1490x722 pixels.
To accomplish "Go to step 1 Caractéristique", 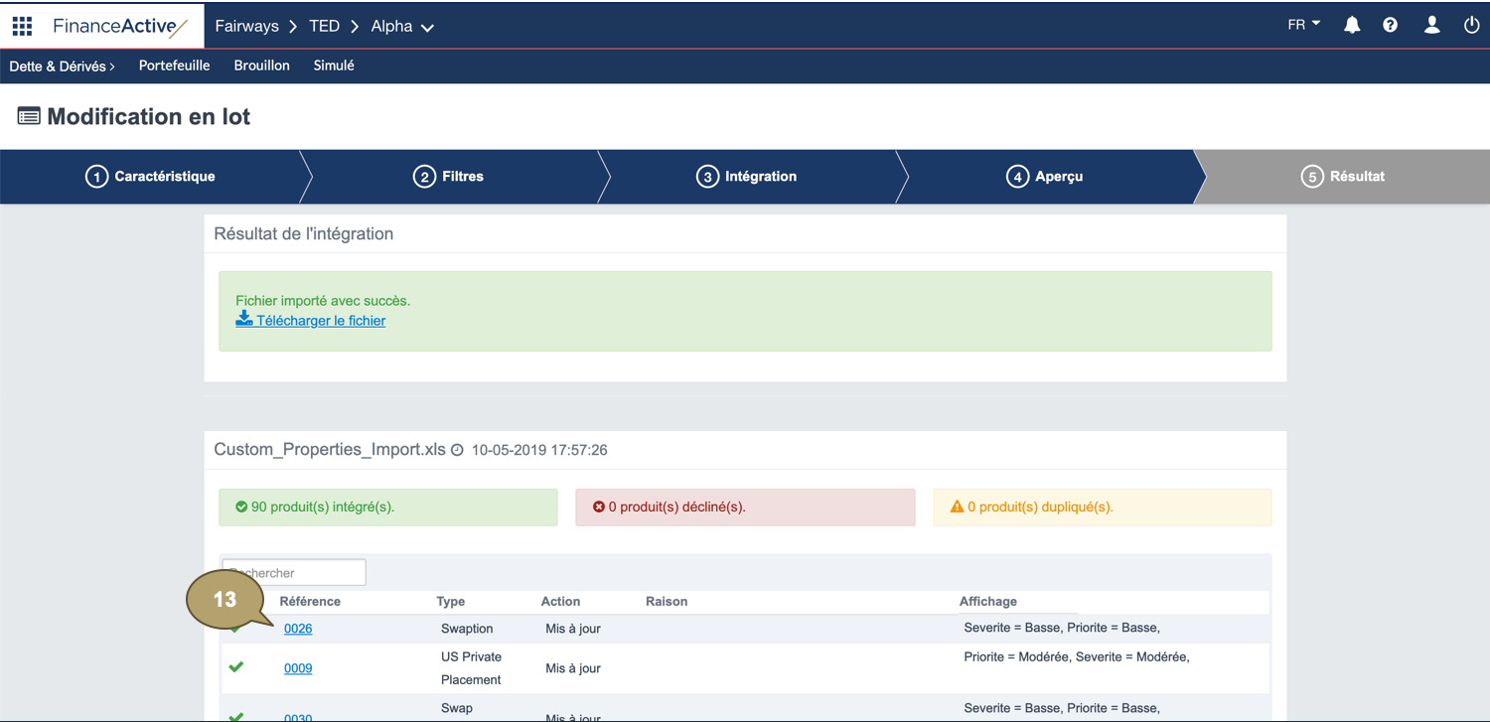I will [x=150, y=177].
